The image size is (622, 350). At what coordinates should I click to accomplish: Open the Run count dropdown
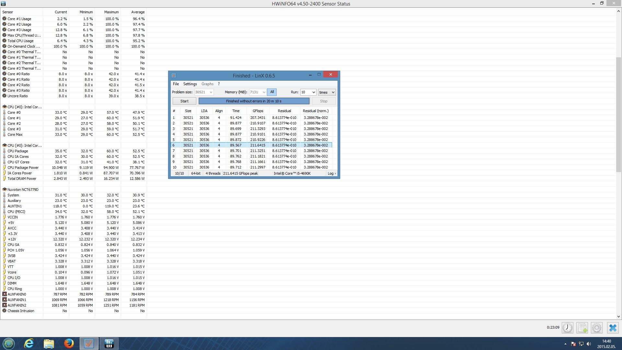tap(313, 92)
